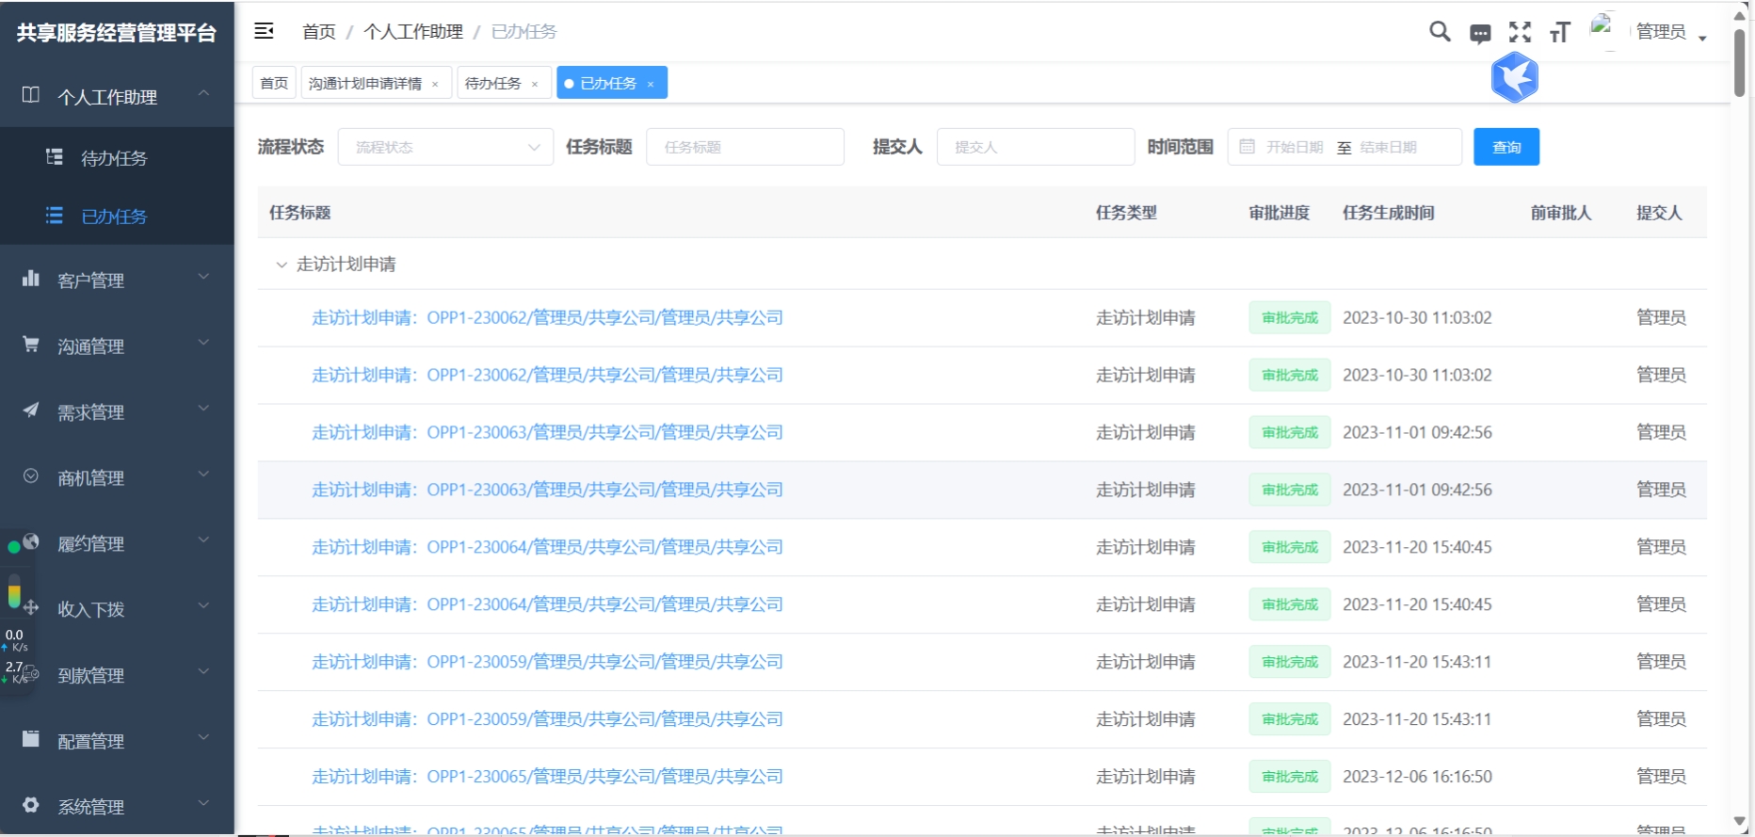Click the blue bird floating icon

point(1514,77)
